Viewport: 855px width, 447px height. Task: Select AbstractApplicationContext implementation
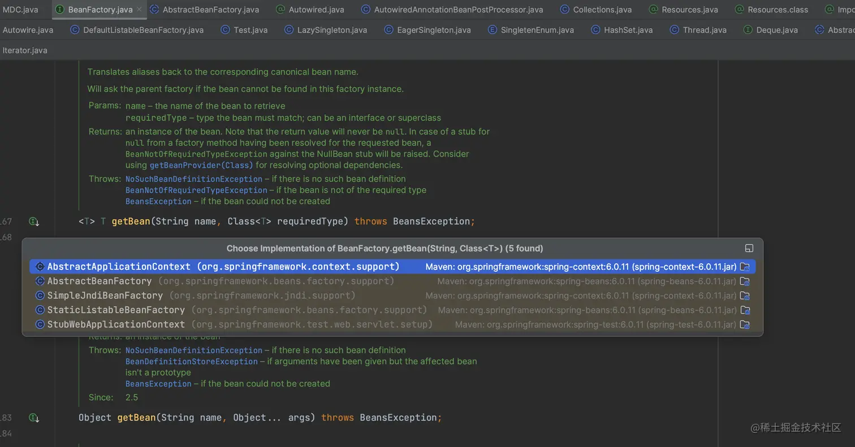(392, 266)
